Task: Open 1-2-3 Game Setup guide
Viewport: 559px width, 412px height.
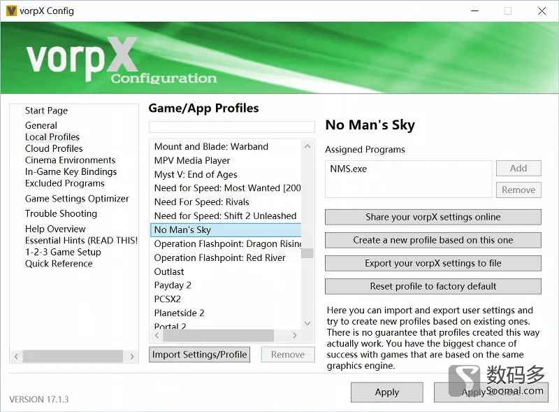Action: tap(63, 252)
